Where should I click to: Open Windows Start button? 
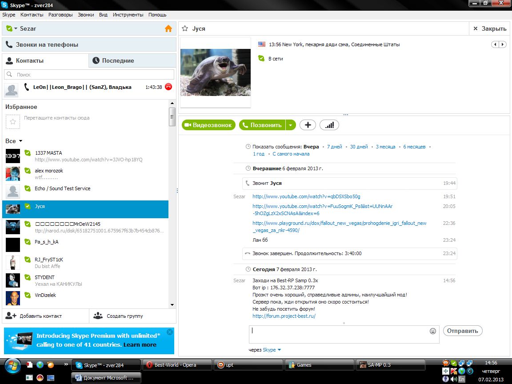[x=12, y=366]
